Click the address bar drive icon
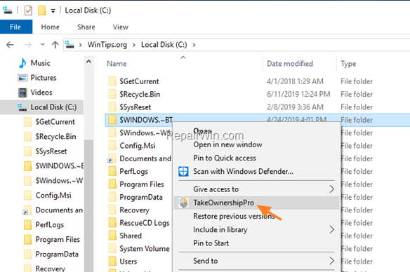Image resolution: width=410 pixels, height=272 pixels. pos(70,45)
